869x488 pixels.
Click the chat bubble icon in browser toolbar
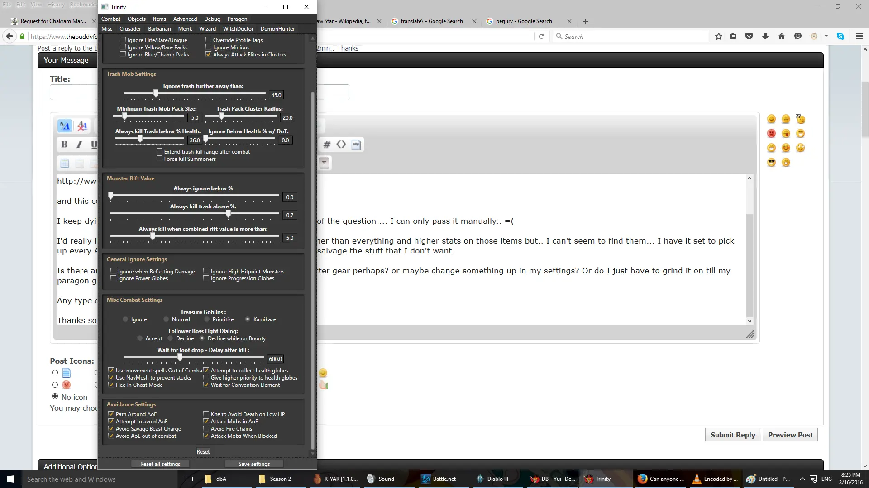pyautogui.click(x=798, y=37)
